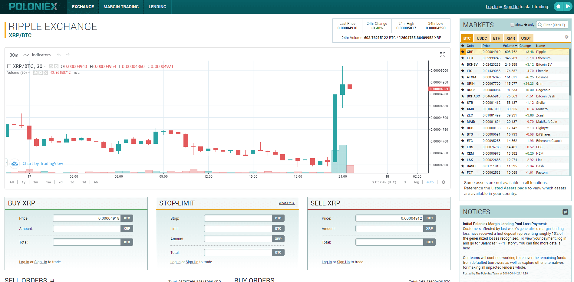The height and width of the screenshot is (282, 574).
Task: Switch to USDC markets tab
Action: click(482, 38)
